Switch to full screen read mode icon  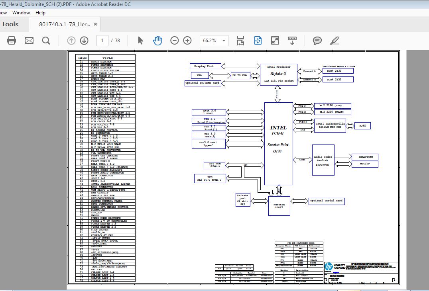tap(275, 41)
